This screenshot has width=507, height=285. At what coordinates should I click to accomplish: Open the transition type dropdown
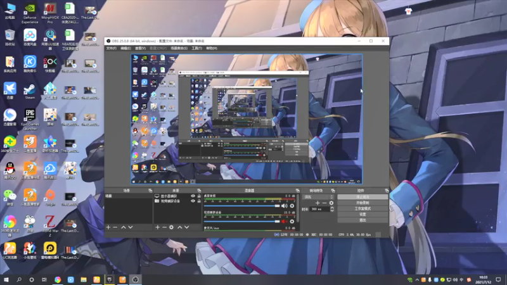318,197
